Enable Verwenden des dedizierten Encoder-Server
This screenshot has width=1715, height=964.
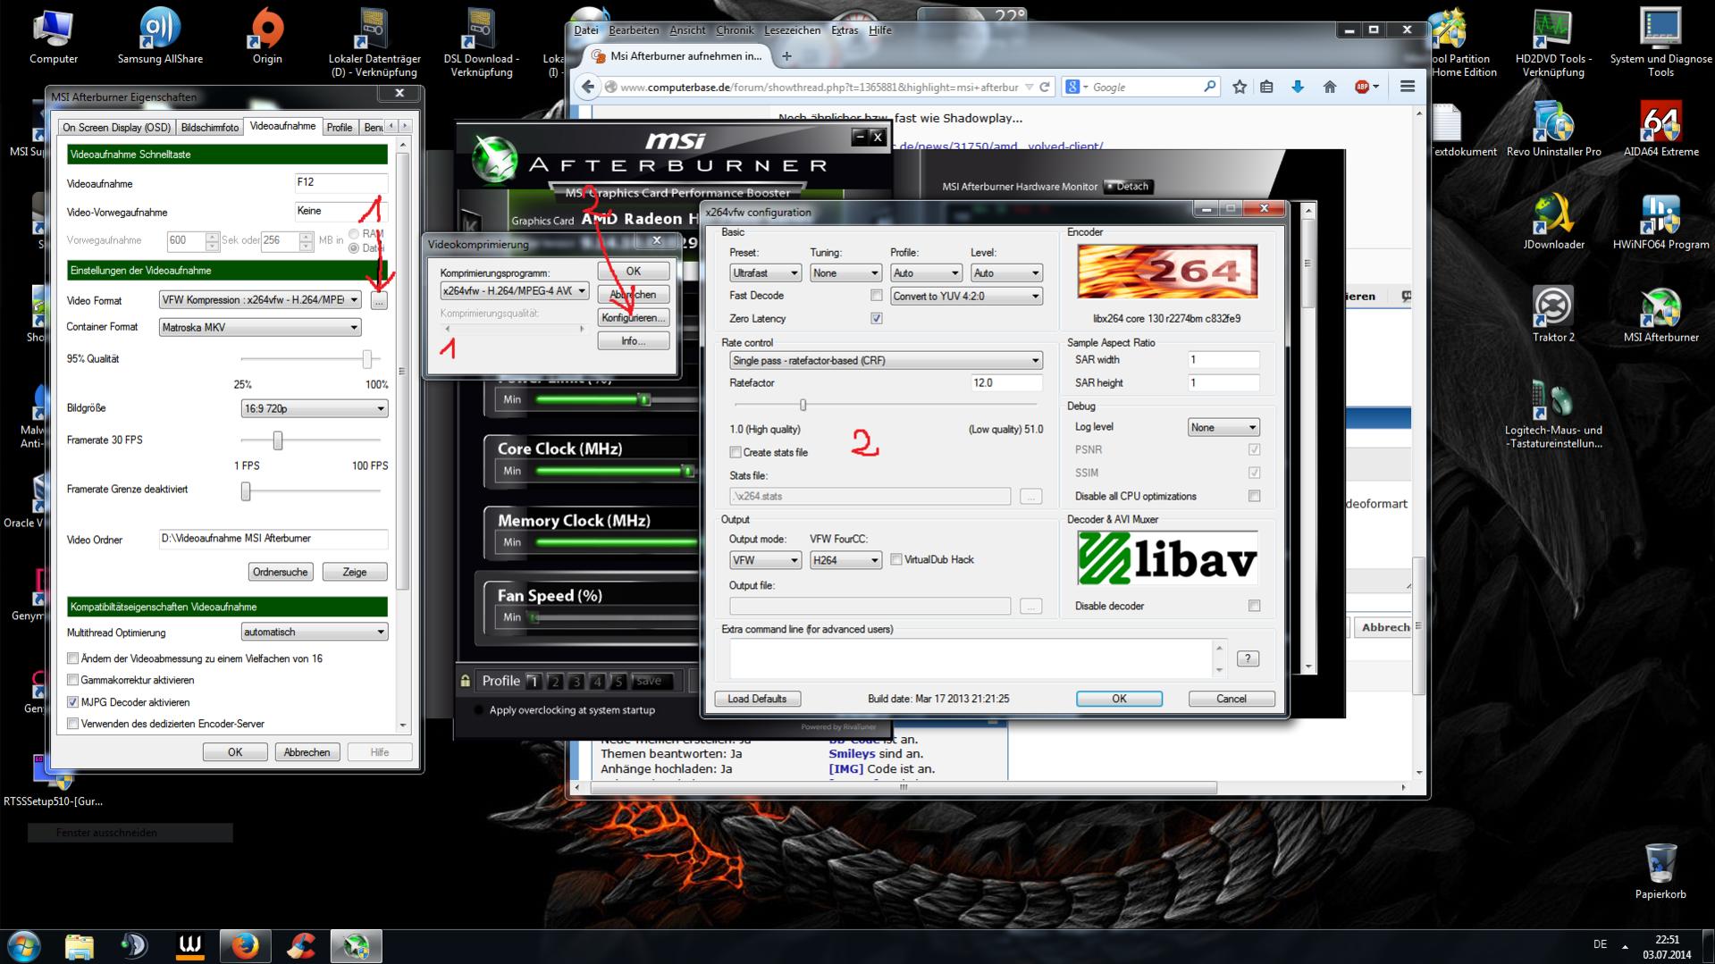(73, 724)
